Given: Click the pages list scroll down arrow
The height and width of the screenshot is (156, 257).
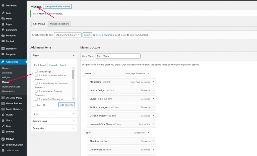Looking at the screenshot, I should tap(73, 99).
